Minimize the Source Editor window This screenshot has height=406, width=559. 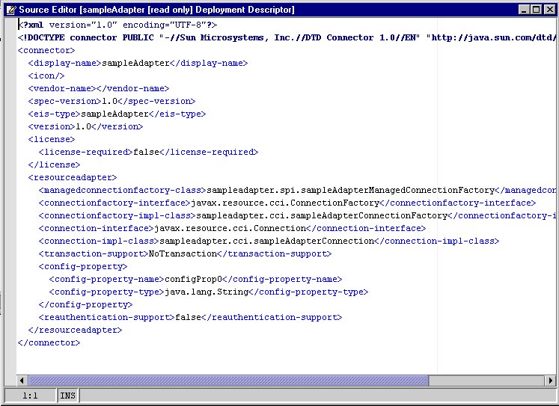tap(524, 10)
